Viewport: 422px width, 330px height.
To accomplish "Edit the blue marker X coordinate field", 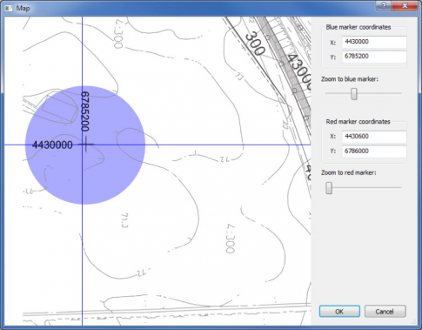I will click(x=374, y=42).
